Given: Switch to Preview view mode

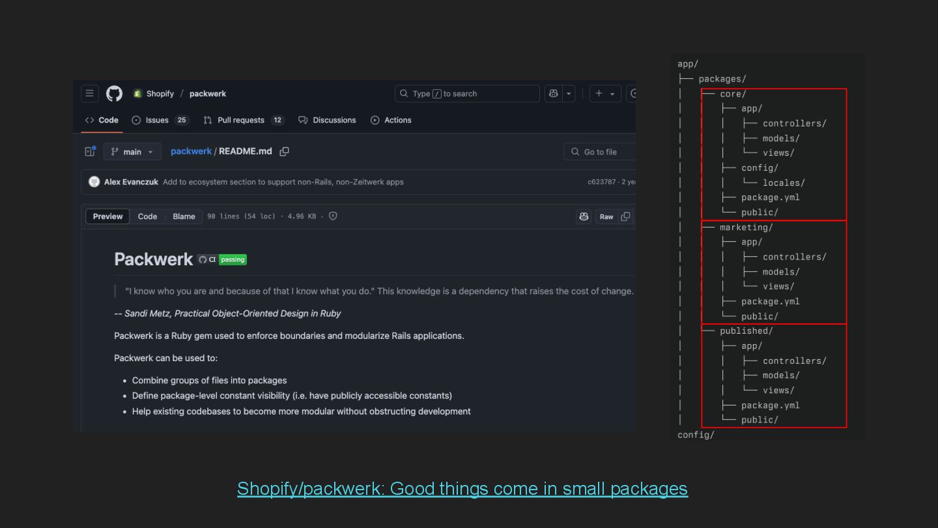Looking at the screenshot, I should (x=107, y=216).
